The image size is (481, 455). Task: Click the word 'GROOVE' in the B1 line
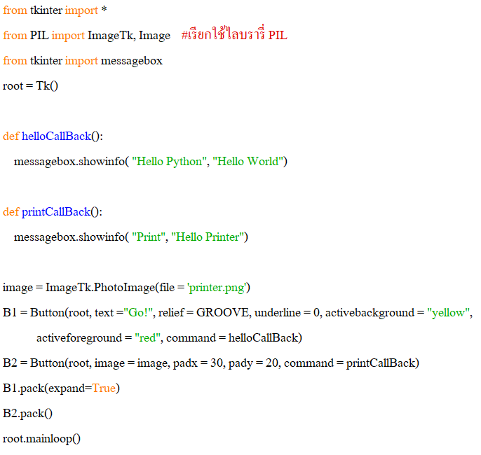(222, 313)
